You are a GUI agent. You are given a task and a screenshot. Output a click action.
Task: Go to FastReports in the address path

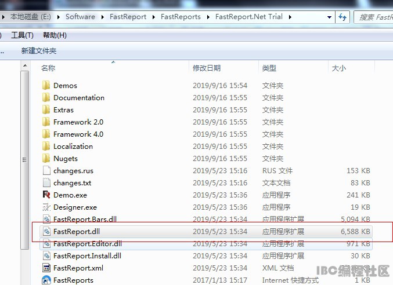[181, 17]
